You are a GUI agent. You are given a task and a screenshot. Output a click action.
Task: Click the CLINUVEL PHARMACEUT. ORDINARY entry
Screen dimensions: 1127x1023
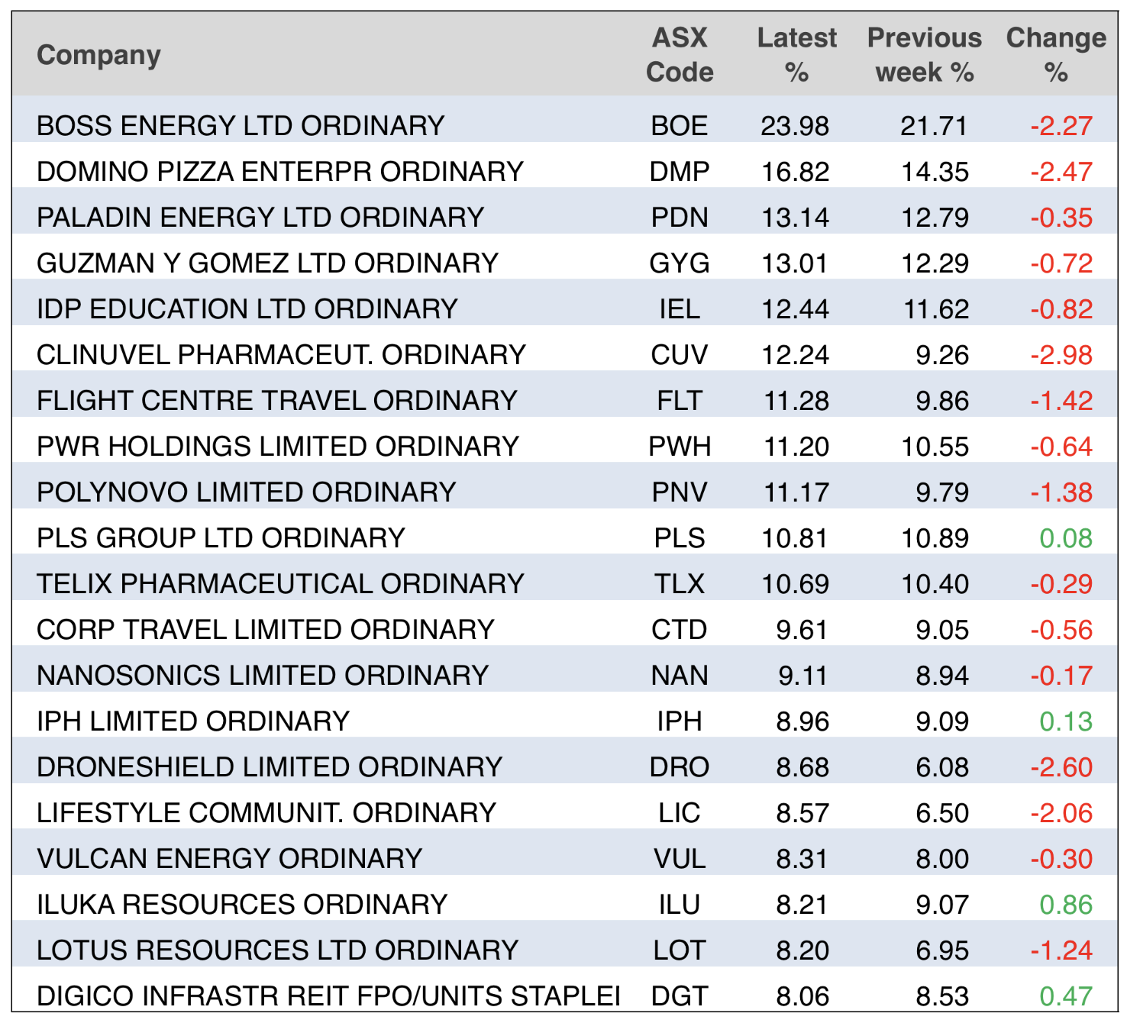pyautogui.click(x=281, y=355)
